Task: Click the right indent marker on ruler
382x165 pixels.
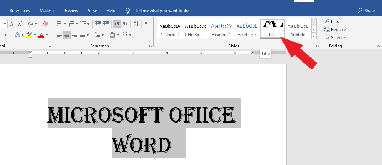Action: tap(253, 54)
